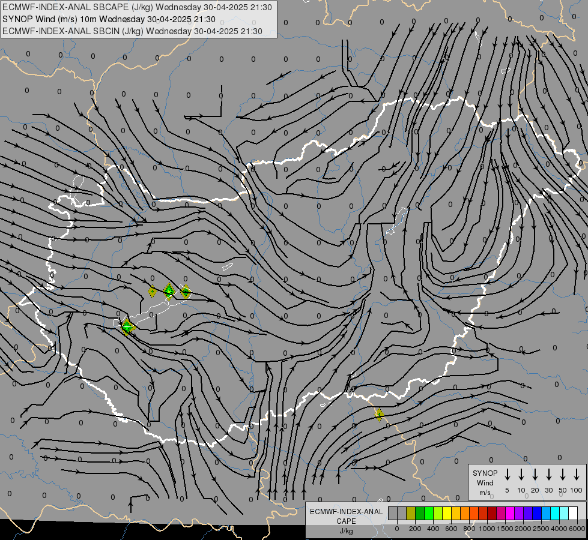This screenshot has width=588, height=540.
Task: Choose the sky blue swatch before 2500
Action: 545,513
